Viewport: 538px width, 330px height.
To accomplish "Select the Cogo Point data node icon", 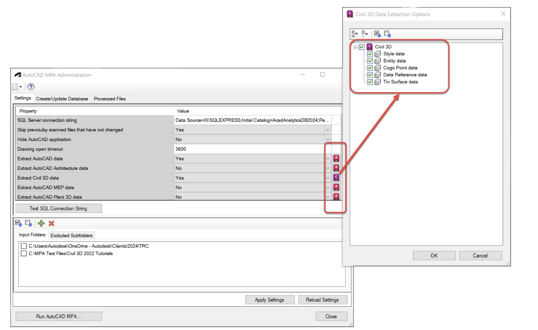I will [378, 68].
